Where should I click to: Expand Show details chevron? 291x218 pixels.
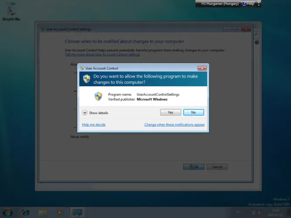pyautogui.click(x=85, y=112)
